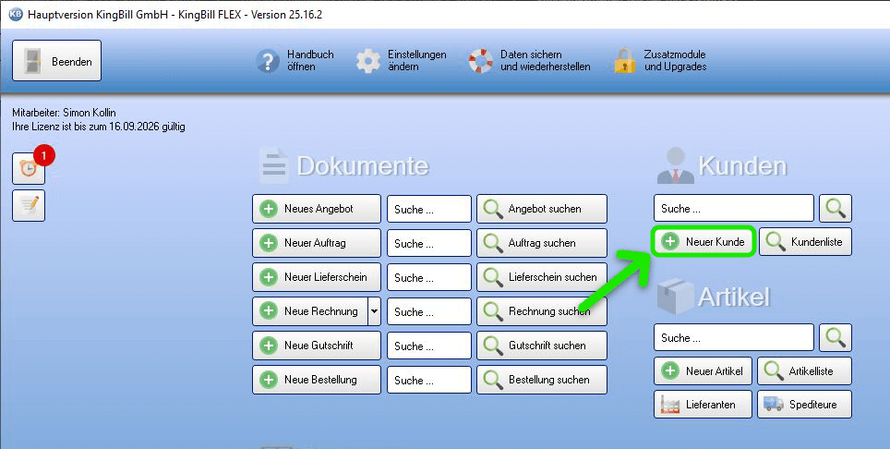The width and height of the screenshot is (890, 449).
Task: Open the Handbuch help icon
Action: pyautogui.click(x=268, y=61)
